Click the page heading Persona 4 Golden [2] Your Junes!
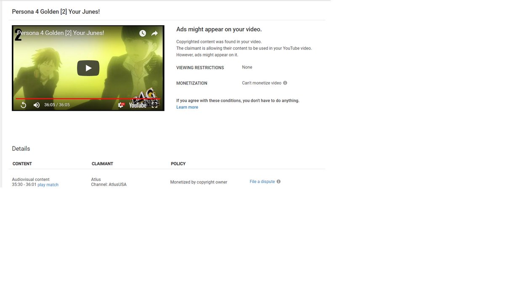 tap(56, 12)
